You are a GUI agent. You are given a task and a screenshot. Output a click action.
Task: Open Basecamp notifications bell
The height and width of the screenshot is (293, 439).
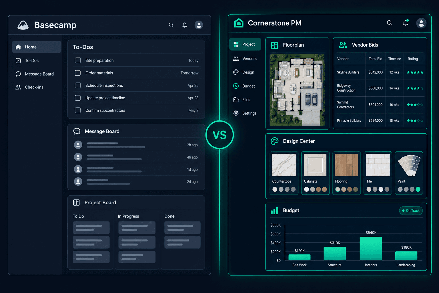click(x=185, y=25)
